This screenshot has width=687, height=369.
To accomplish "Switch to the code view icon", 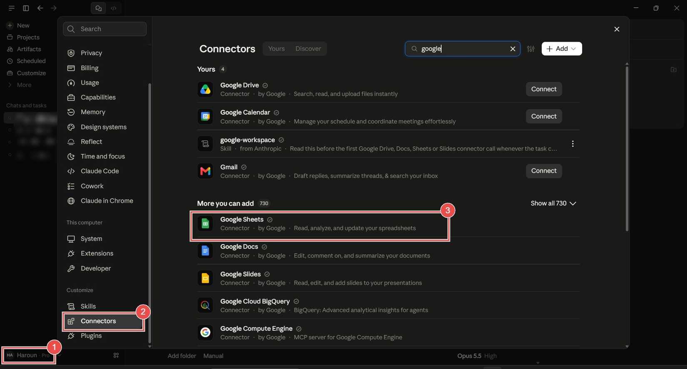I will coord(114,8).
